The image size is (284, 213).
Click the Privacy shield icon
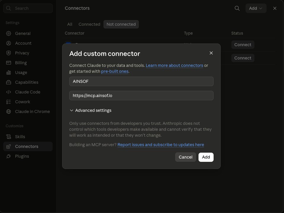[x=9, y=53]
